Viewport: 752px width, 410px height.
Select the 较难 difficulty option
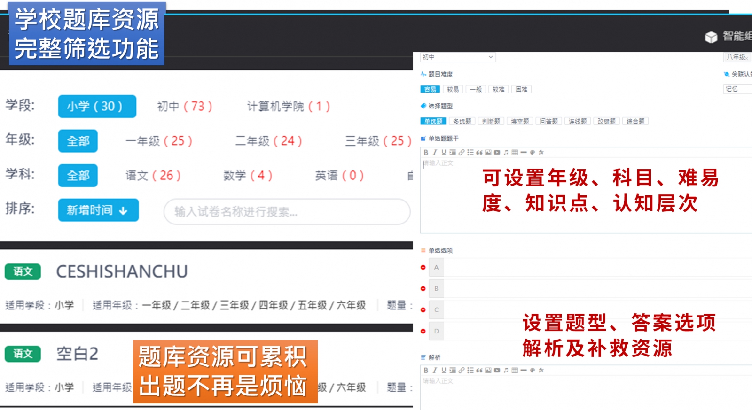[x=498, y=89]
